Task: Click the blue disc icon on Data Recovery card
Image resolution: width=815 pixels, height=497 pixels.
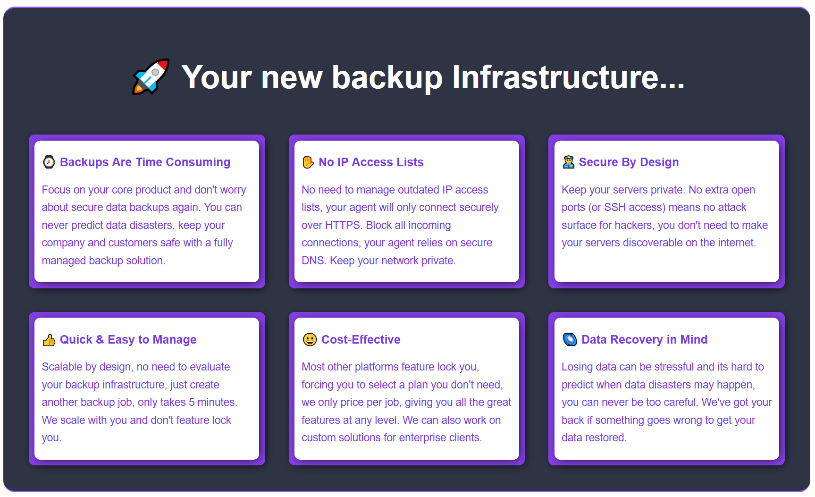Action: coord(570,340)
